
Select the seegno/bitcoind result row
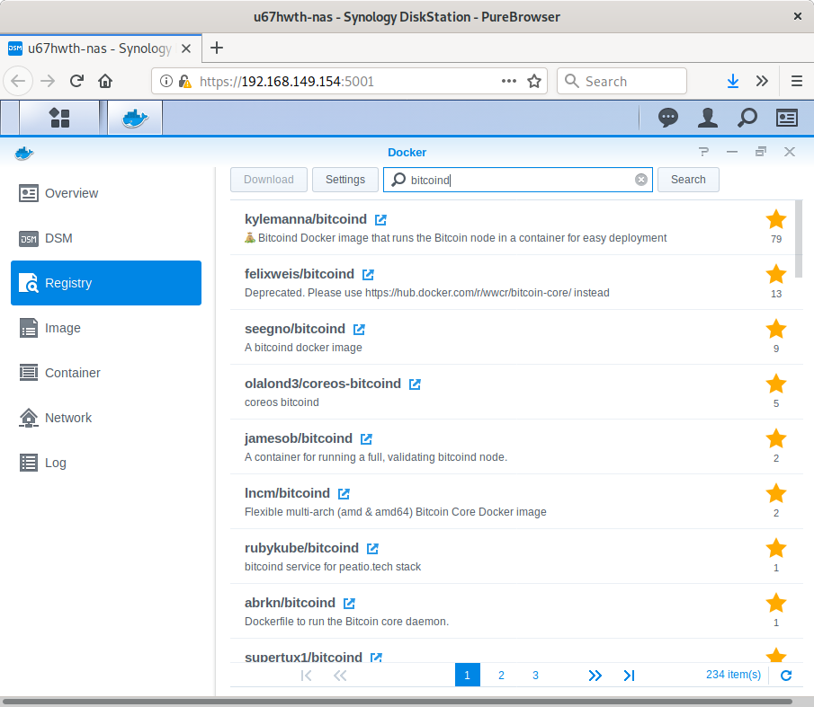(x=516, y=337)
